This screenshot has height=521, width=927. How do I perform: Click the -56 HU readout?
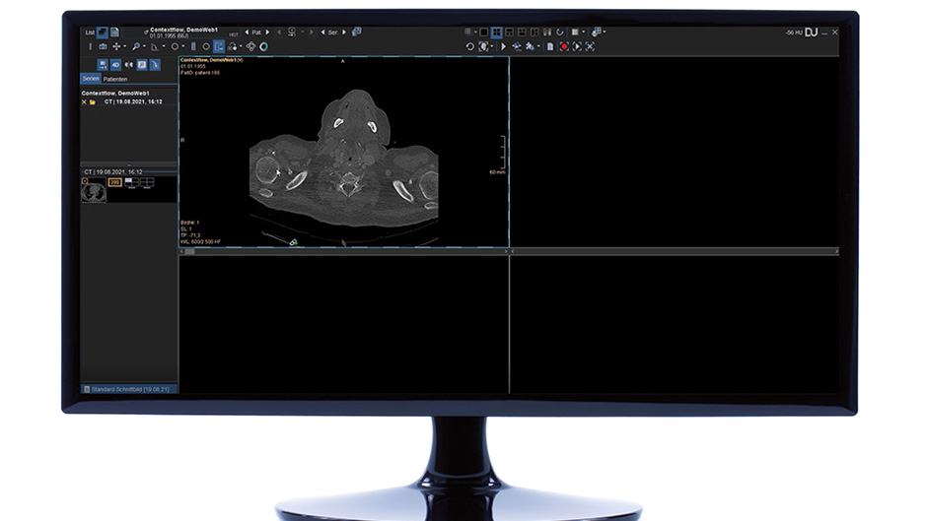[794, 33]
